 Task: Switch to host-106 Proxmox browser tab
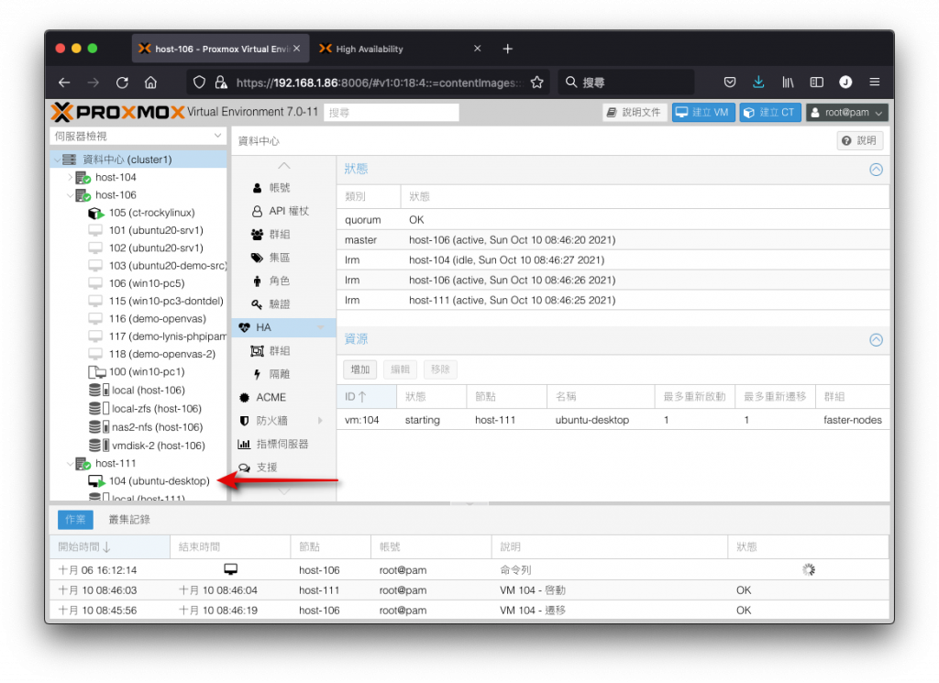pyautogui.click(x=220, y=49)
